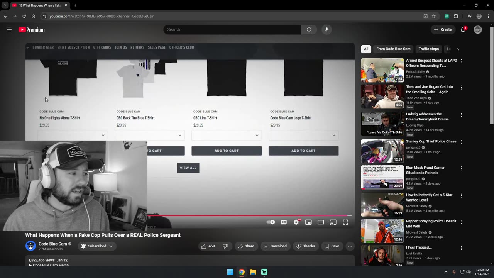The width and height of the screenshot is (494, 278).
Task: Cast video to a TV
Action: 333,222
